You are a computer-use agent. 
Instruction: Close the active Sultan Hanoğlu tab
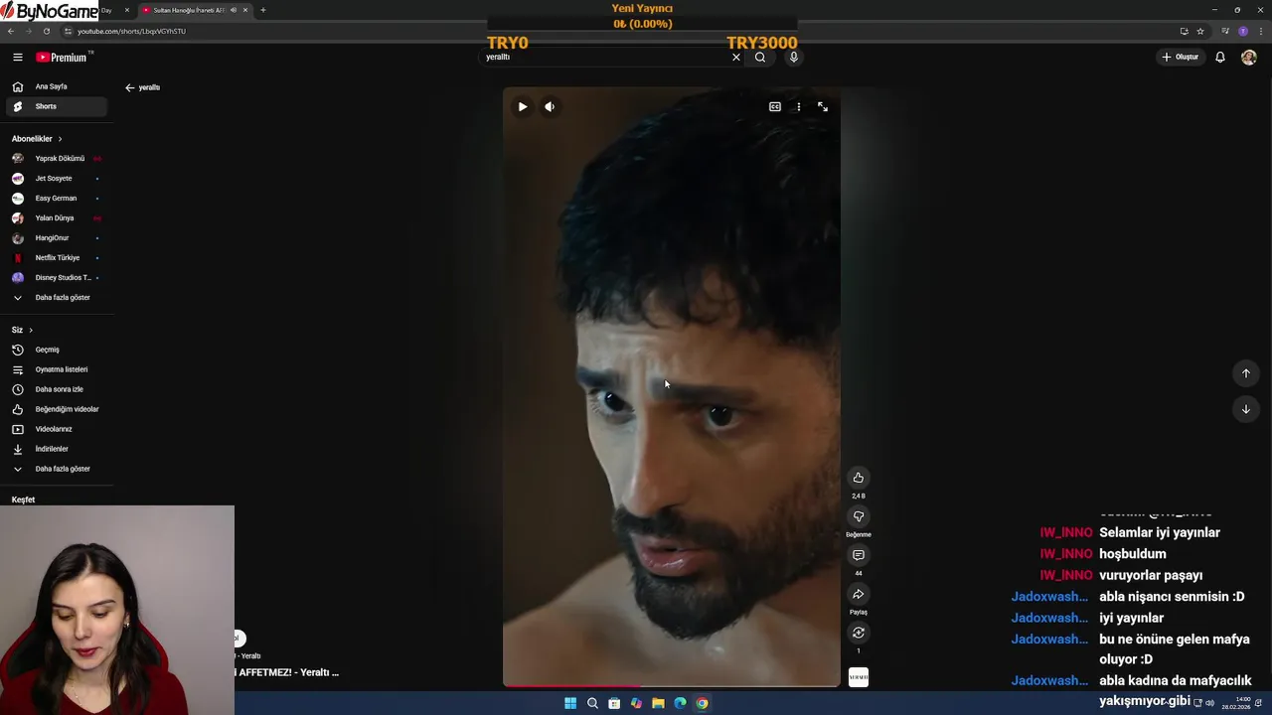(x=245, y=10)
